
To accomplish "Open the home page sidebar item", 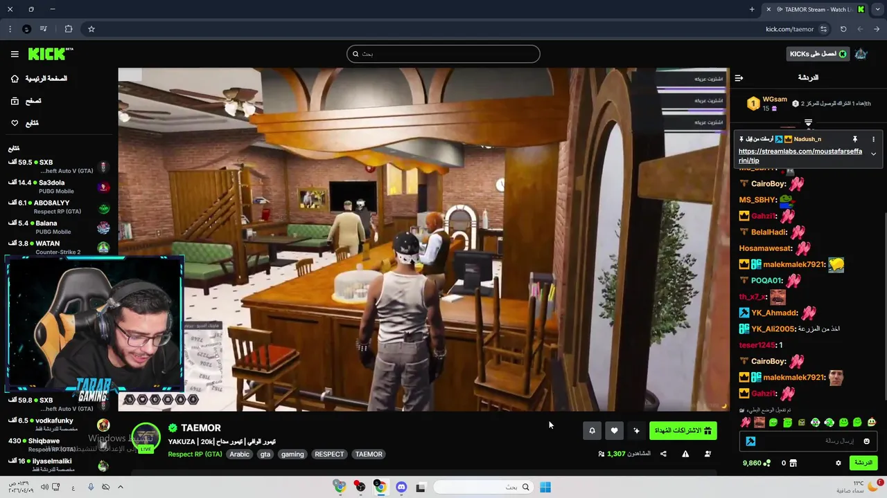I will pyautogui.click(x=39, y=79).
